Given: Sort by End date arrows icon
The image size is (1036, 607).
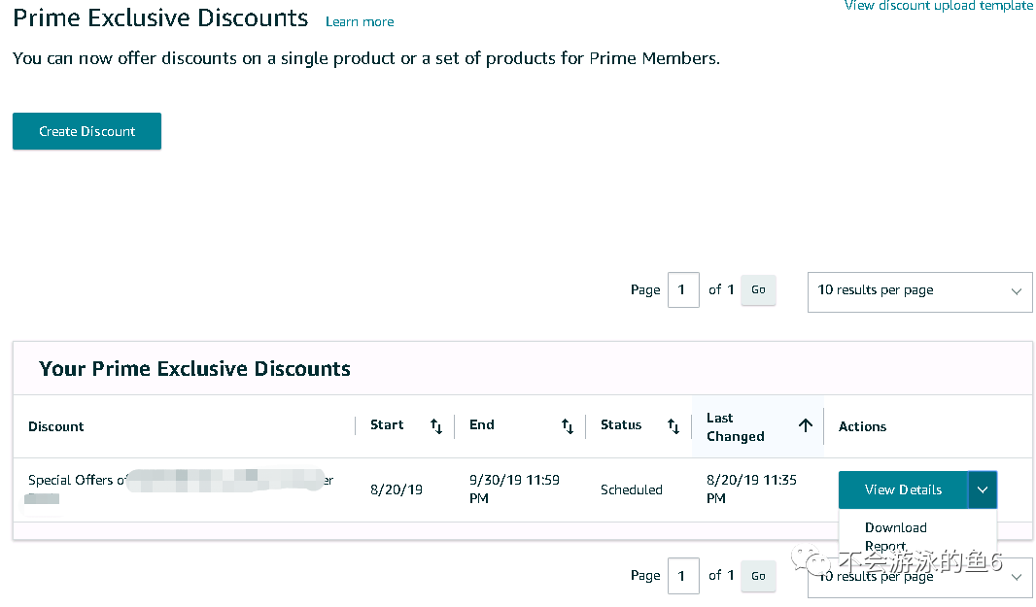Looking at the screenshot, I should [x=568, y=426].
